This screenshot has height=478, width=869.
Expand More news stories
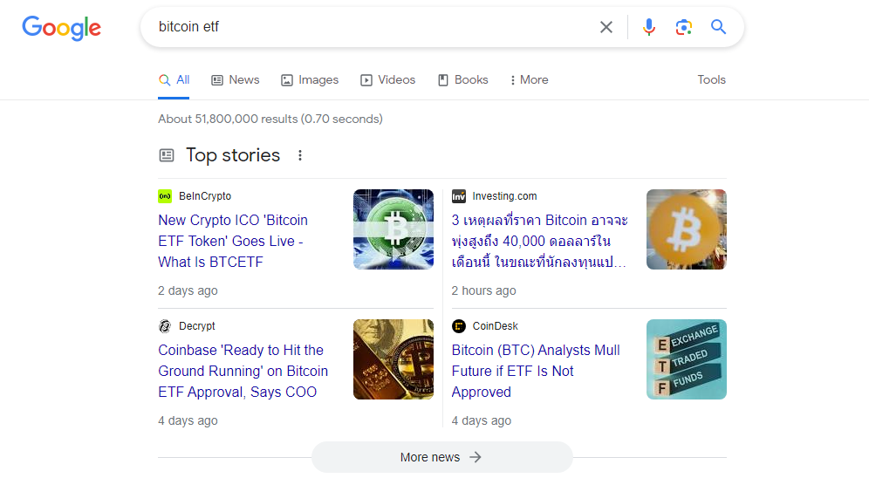pyautogui.click(x=441, y=457)
